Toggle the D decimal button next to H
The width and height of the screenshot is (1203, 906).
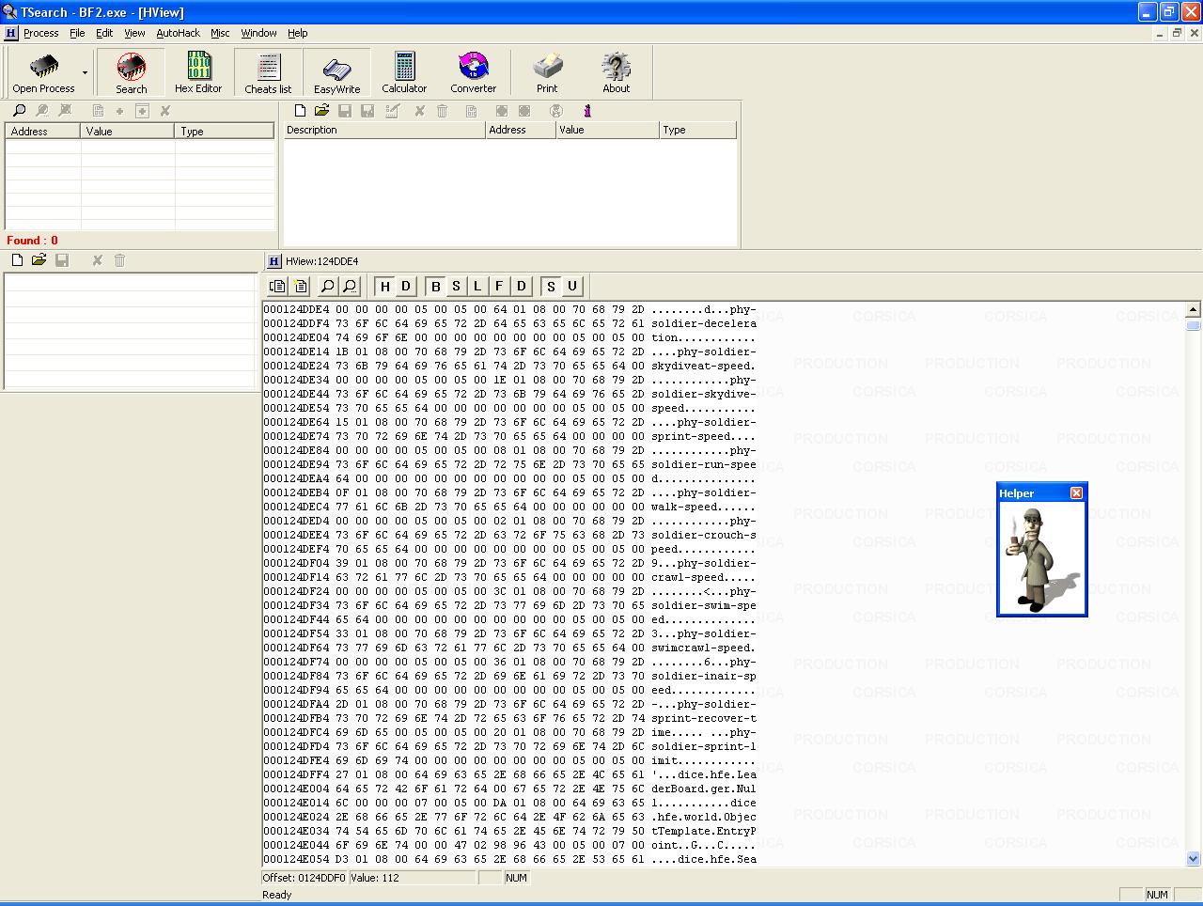pos(406,287)
